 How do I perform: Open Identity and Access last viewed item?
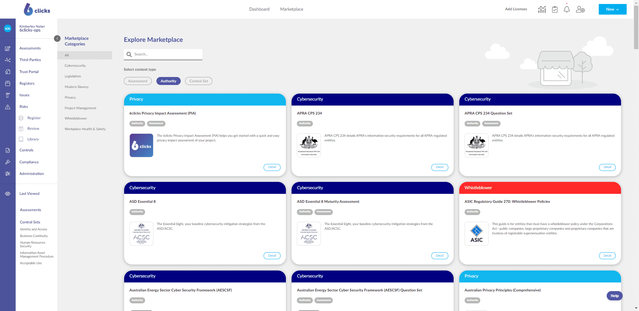(34, 229)
